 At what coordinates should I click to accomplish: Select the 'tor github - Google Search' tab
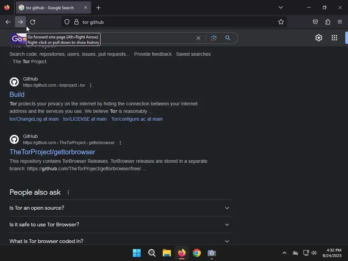(x=53, y=7)
